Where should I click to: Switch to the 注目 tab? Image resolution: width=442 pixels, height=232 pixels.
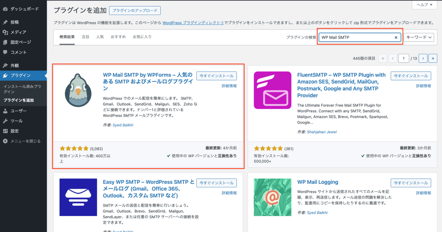click(x=85, y=37)
